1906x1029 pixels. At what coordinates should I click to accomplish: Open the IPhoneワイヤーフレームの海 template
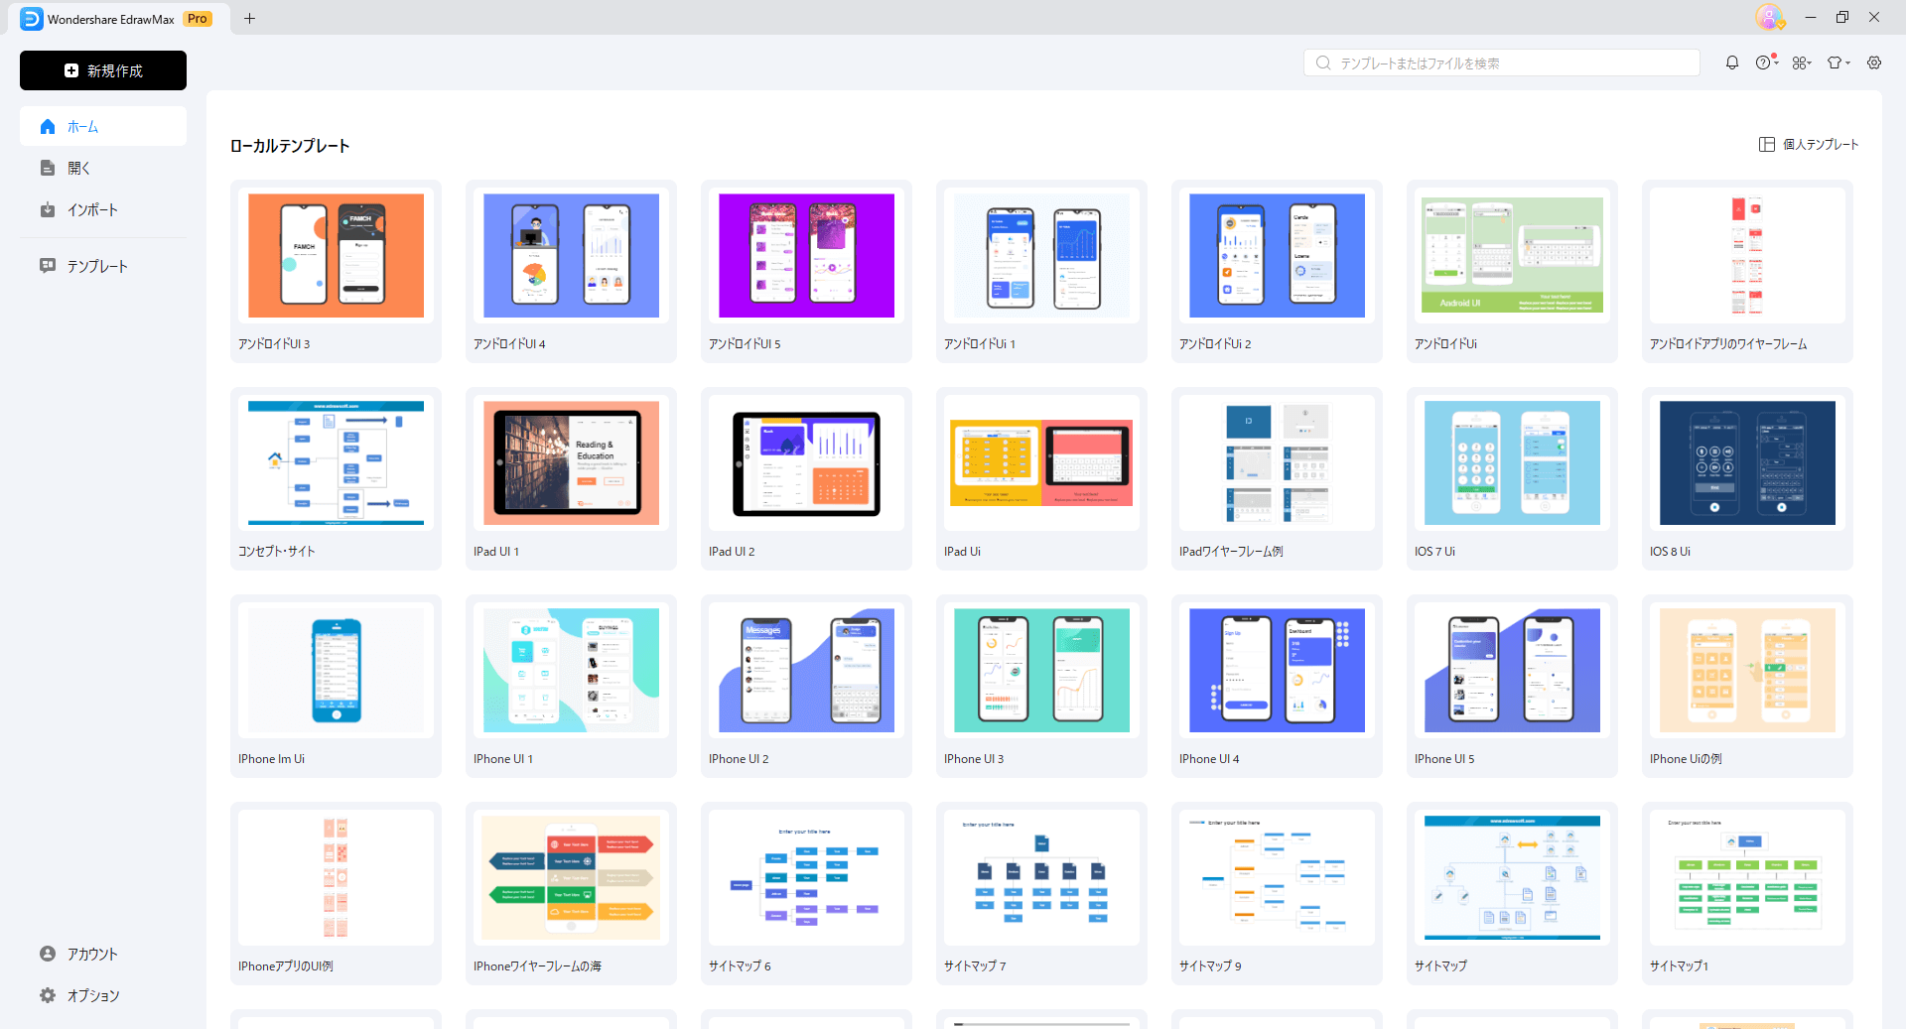[571, 893]
